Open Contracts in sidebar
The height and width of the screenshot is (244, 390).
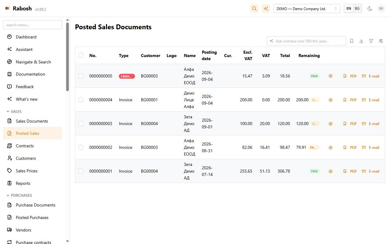(33, 146)
